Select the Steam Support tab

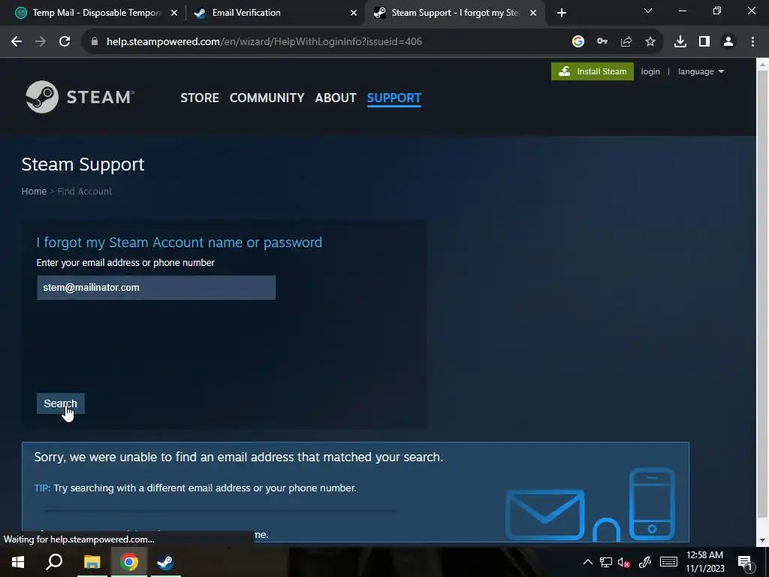[x=454, y=13]
